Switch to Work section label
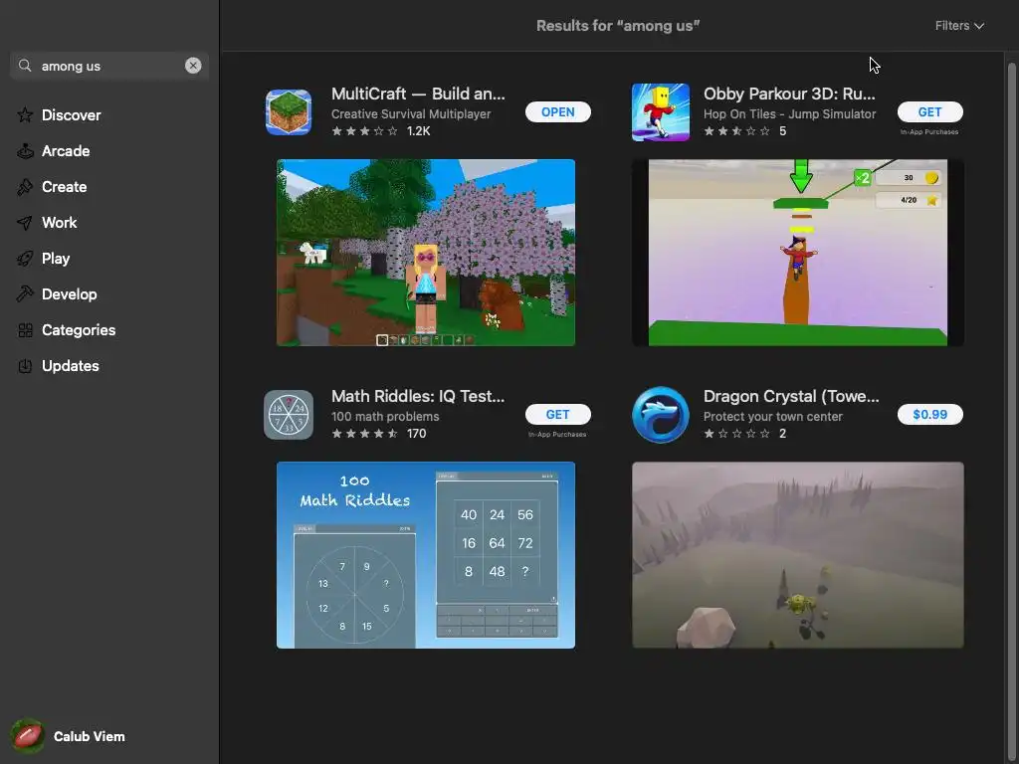Image resolution: width=1019 pixels, height=764 pixels. 59,222
